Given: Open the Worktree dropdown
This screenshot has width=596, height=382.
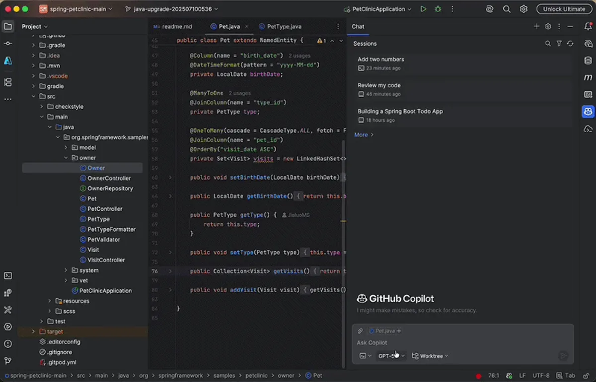Looking at the screenshot, I should tap(430, 356).
